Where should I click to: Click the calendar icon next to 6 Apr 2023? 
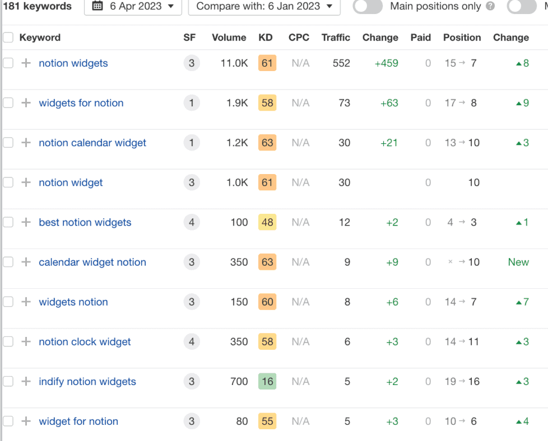97,6
